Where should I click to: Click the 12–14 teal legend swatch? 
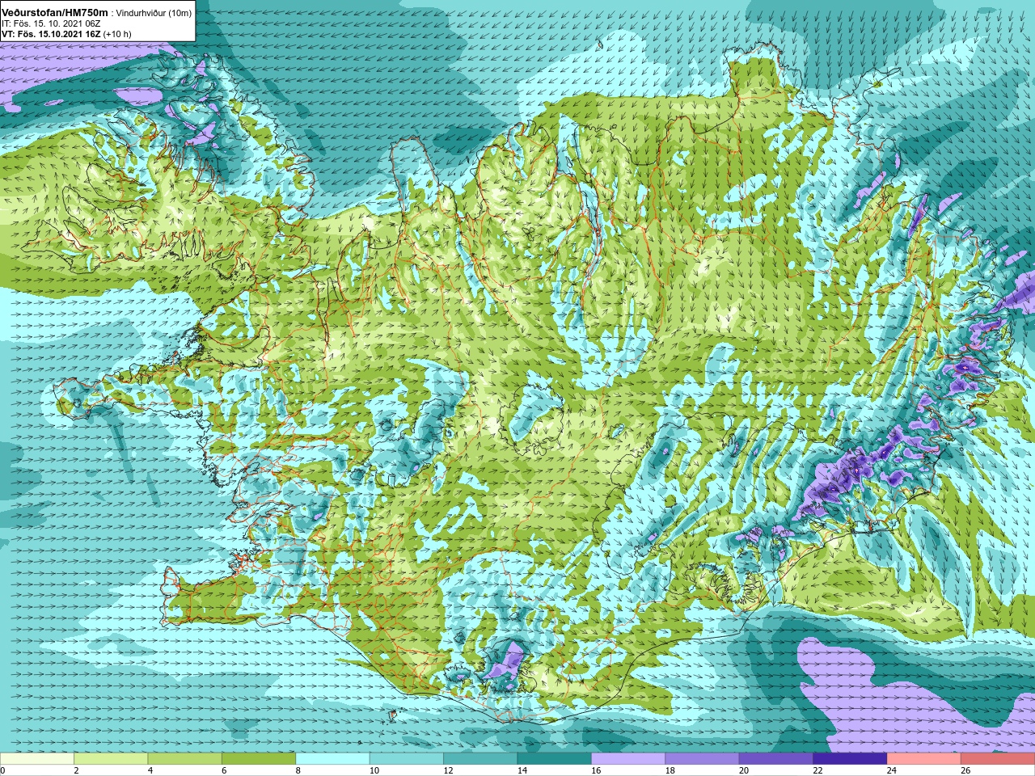tap(480, 759)
